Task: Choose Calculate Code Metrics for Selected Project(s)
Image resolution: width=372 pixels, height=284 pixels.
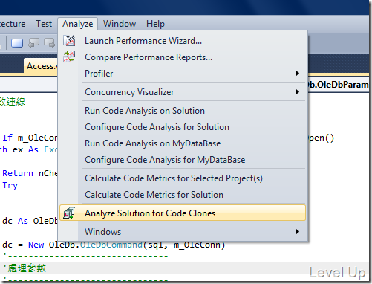Action: click(183, 178)
